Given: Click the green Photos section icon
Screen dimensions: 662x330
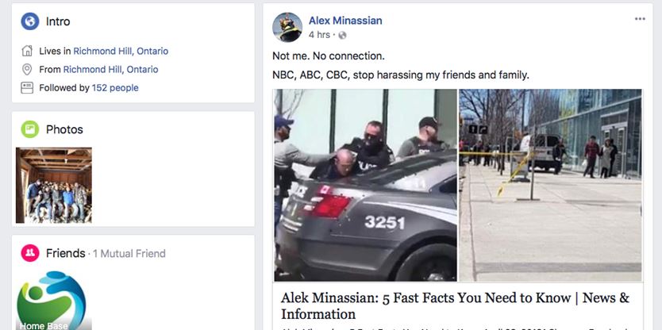Looking at the screenshot, I should [x=30, y=129].
